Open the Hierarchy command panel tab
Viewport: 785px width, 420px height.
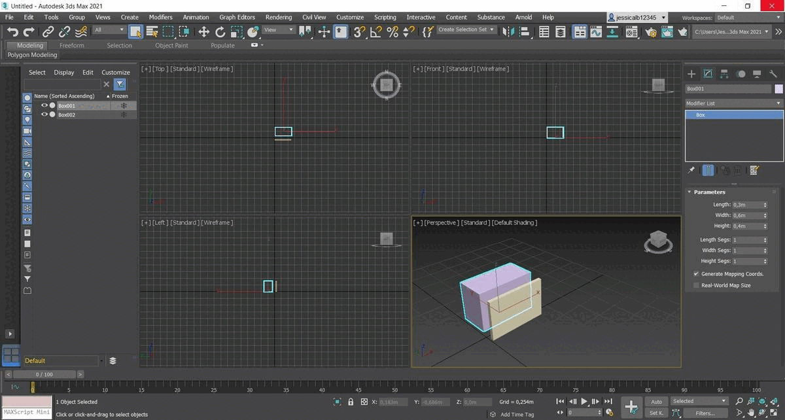[724, 74]
